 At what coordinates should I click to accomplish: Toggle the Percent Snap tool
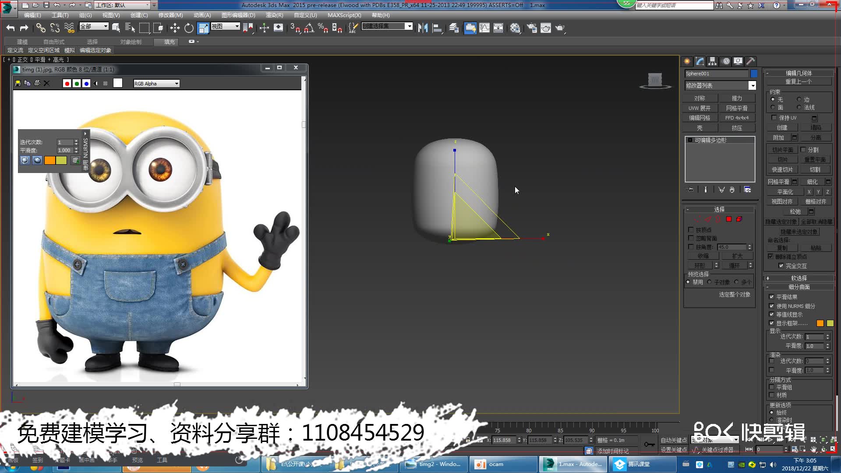point(323,28)
